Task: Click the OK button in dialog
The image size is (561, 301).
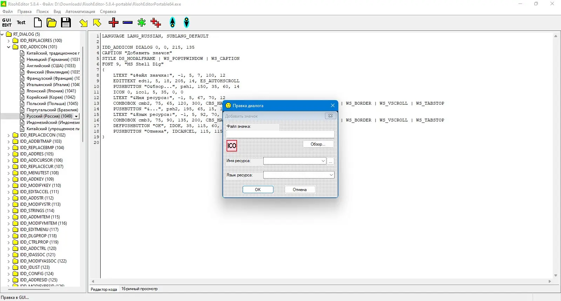Action: tap(258, 189)
